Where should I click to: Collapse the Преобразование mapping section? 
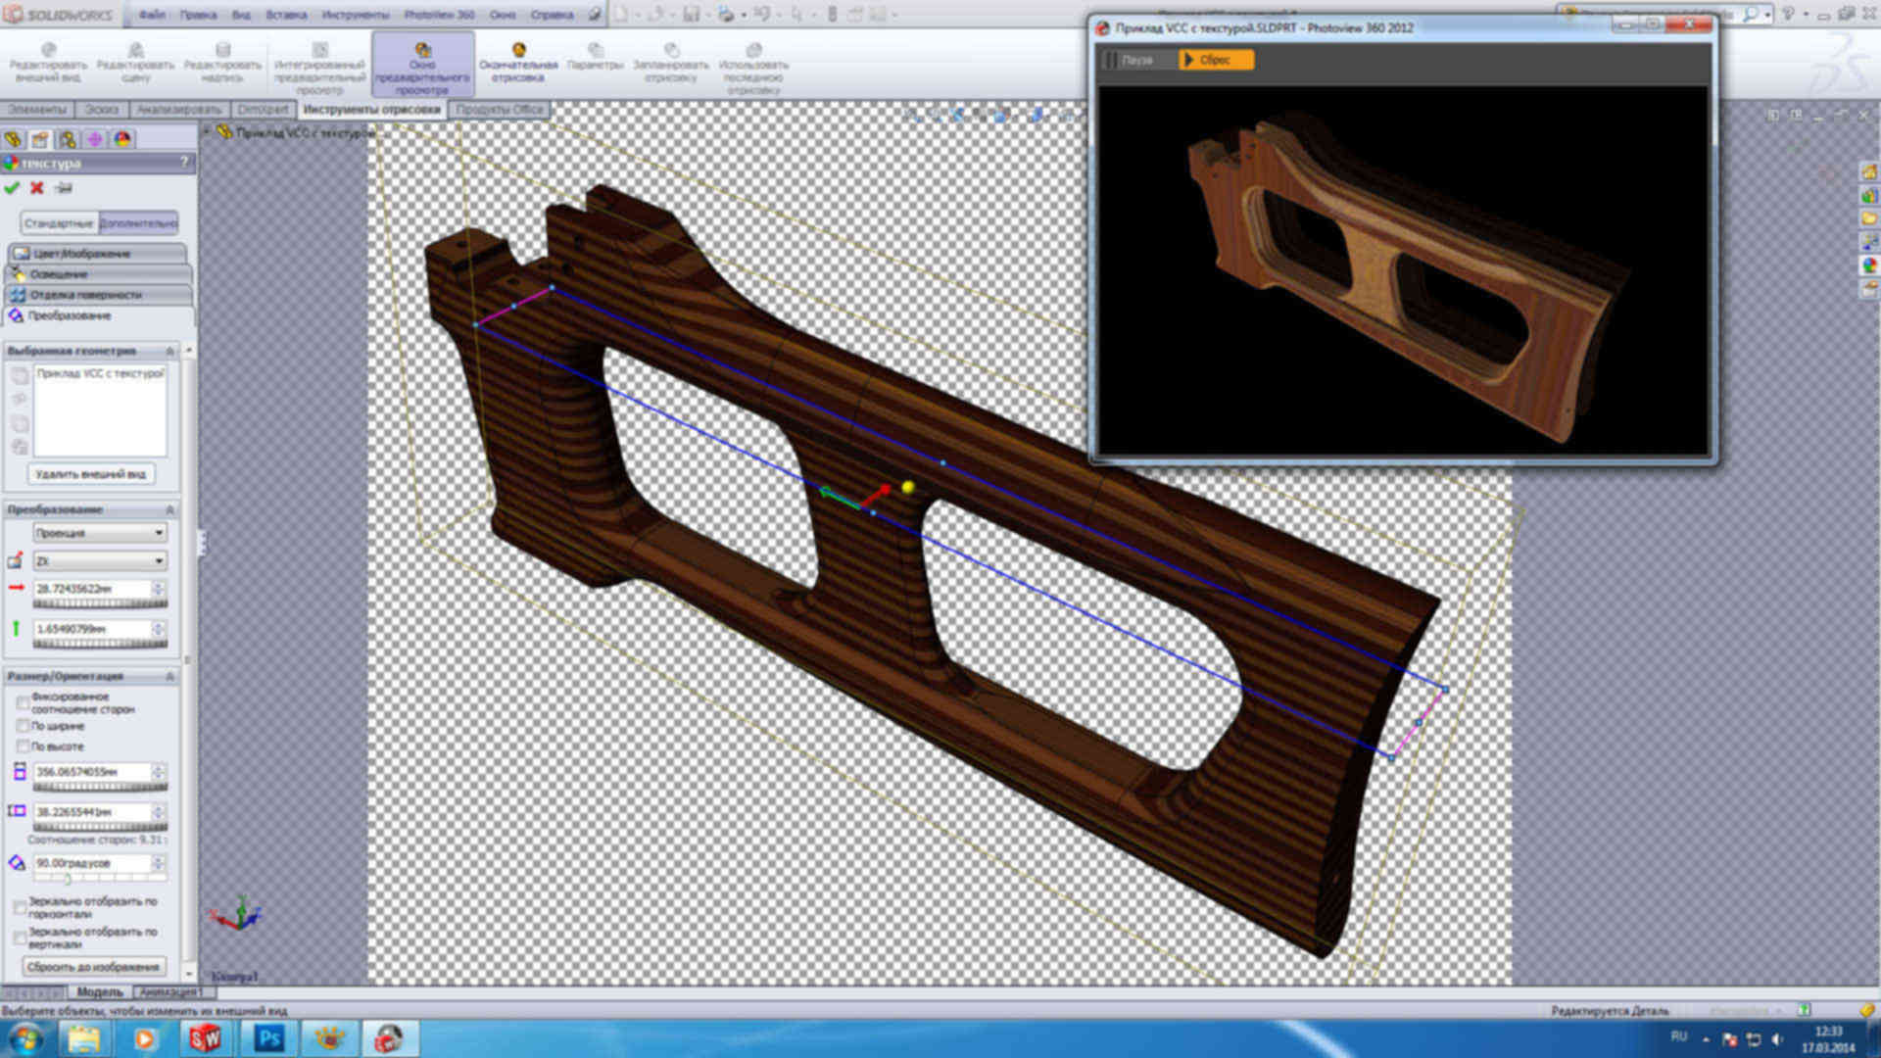click(x=169, y=509)
